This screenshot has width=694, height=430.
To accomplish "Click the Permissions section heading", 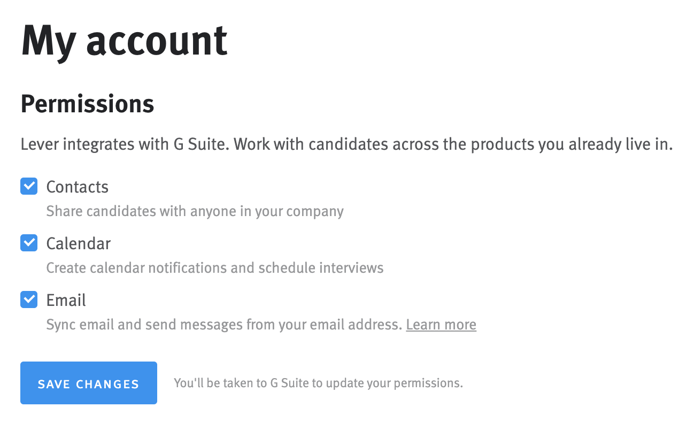I will (x=87, y=104).
